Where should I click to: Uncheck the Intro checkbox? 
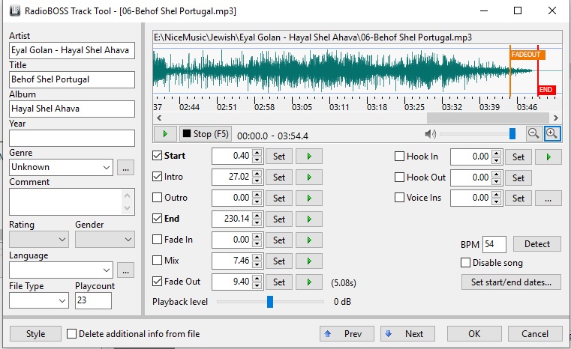tap(157, 177)
